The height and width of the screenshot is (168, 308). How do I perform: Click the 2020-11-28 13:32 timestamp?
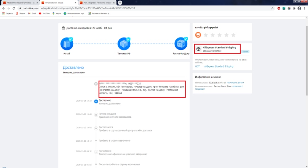tap(84, 101)
